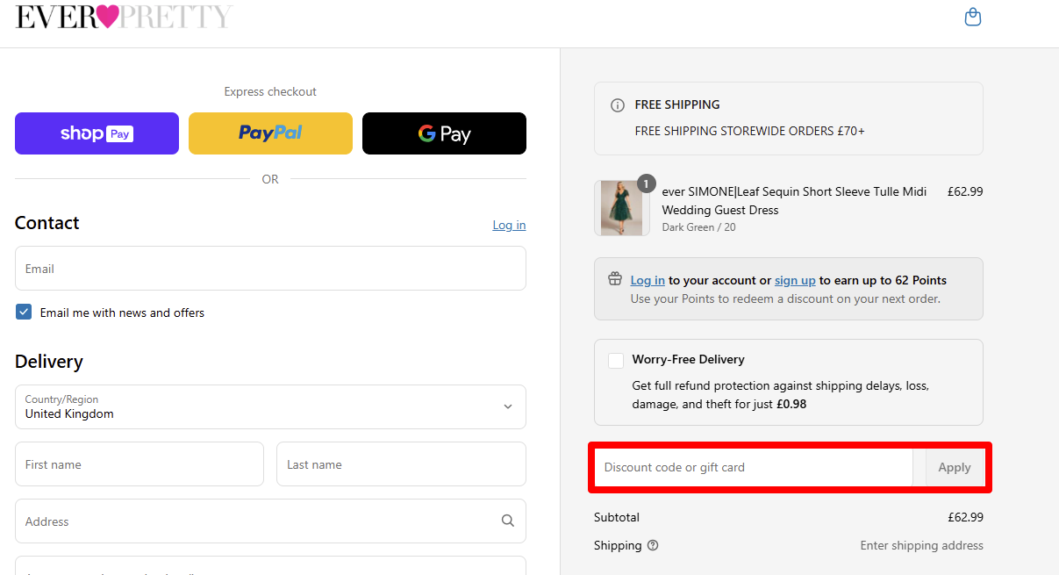Click the Dark Green / 20 variant text
Image resolution: width=1059 pixels, height=575 pixels.
point(698,227)
